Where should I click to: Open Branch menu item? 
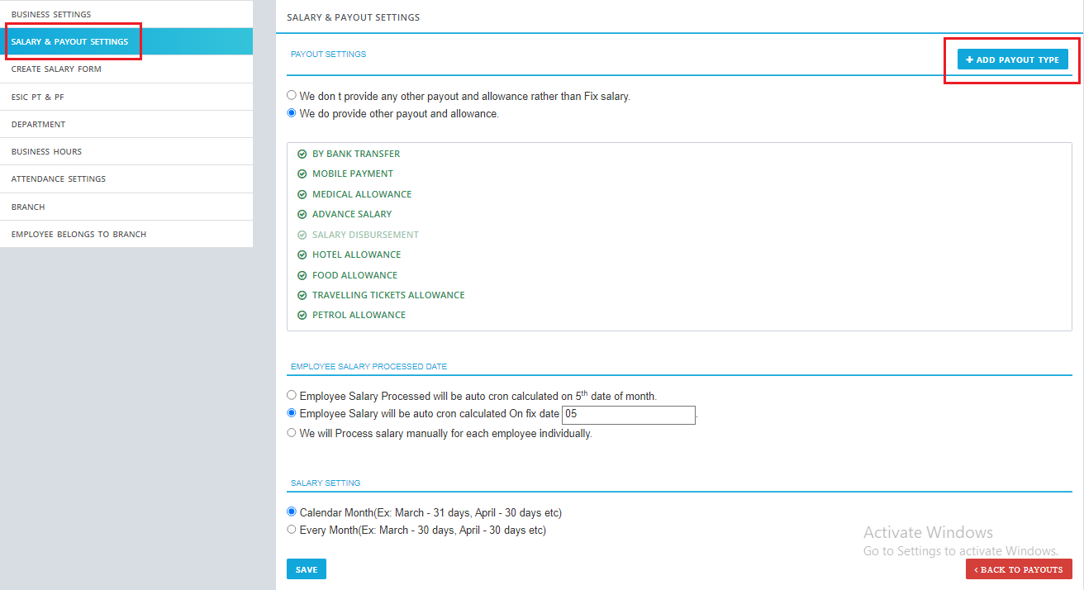[126, 207]
